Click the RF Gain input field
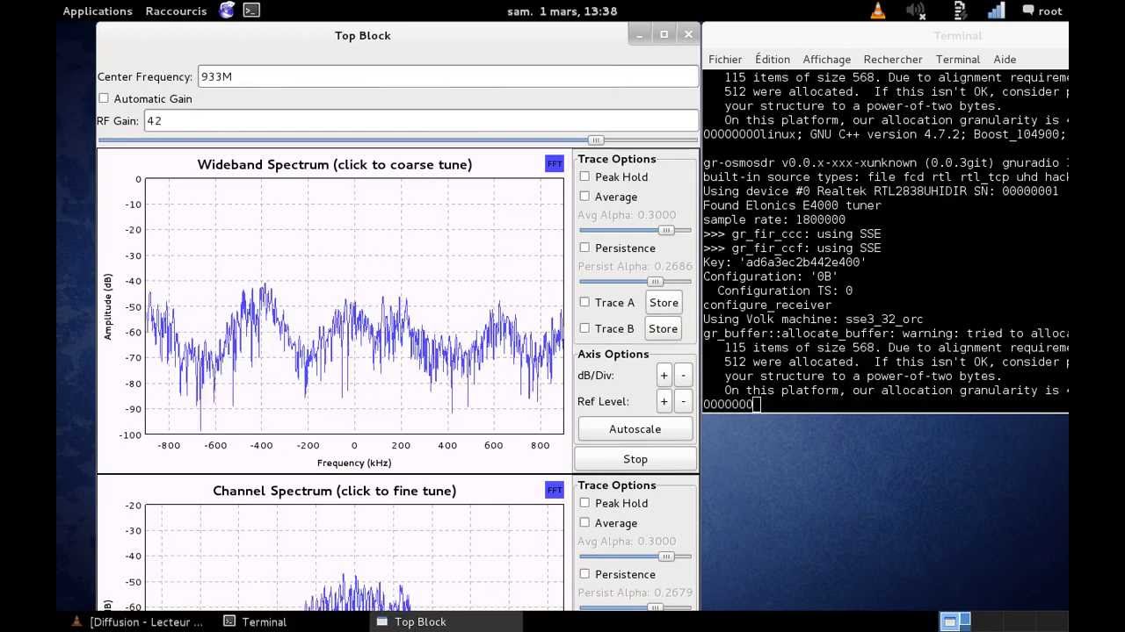Viewport: 1125px width, 632px height. [421, 120]
